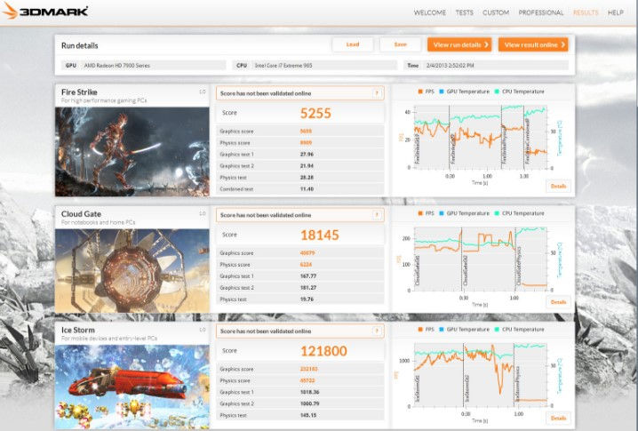Viewport: 638px width, 431px height.
Task: Click the 3DMark logo icon
Action: point(10,11)
